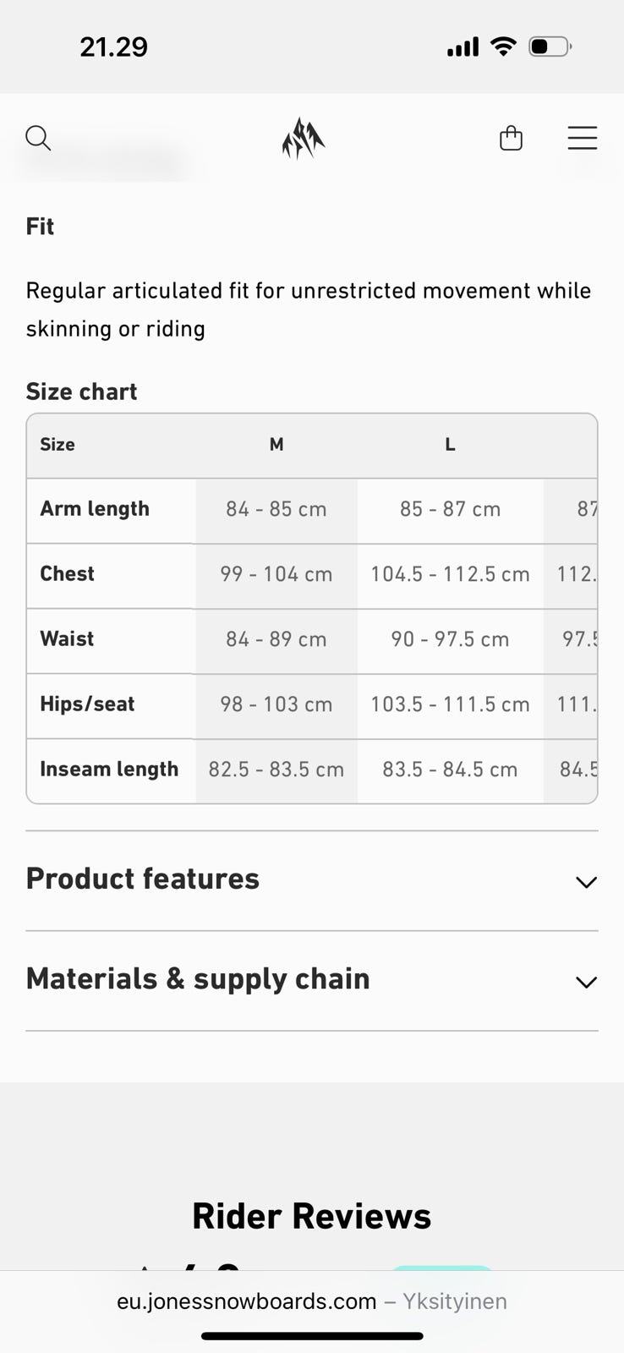Expand Product features chevron arrow
Screen dimensions: 624x1353
pyautogui.click(x=585, y=882)
